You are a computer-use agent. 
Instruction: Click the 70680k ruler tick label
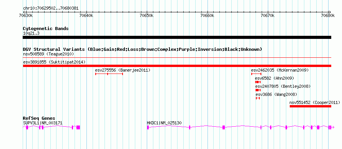tap(328, 15)
